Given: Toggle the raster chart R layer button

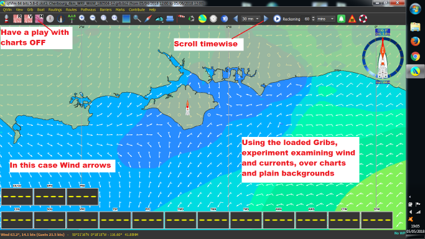Looking at the screenshot, I should click(x=17, y=19).
